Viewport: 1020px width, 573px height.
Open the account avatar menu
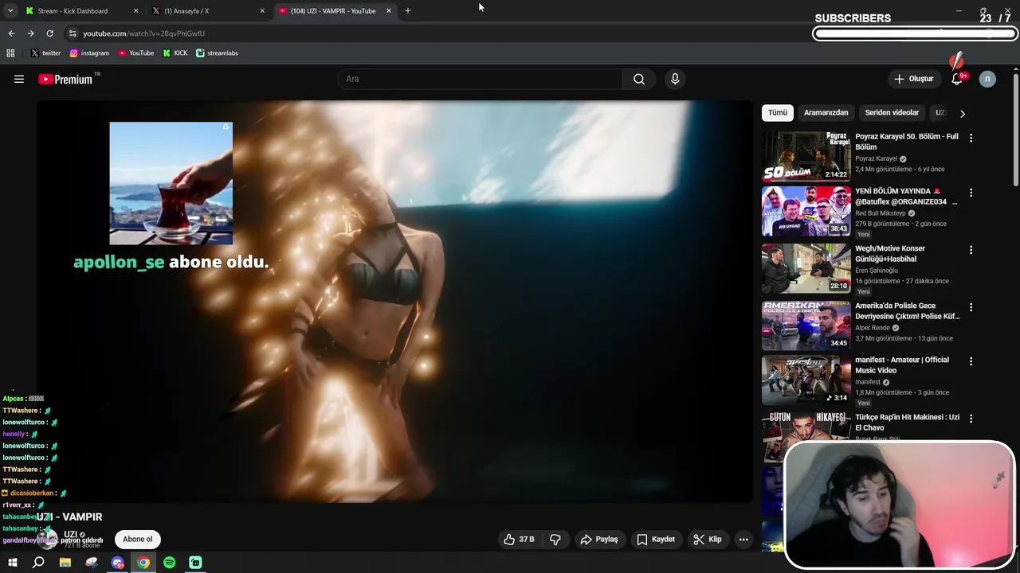coord(987,79)
